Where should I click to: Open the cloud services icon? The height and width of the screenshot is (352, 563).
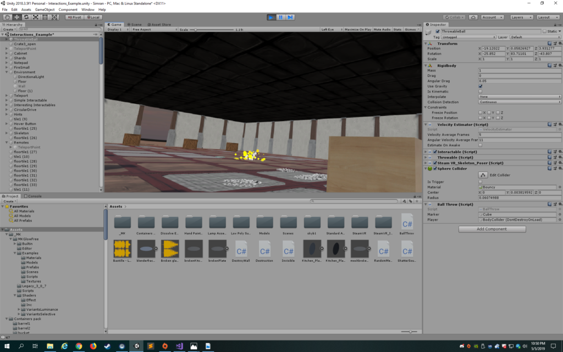(473, 17)
